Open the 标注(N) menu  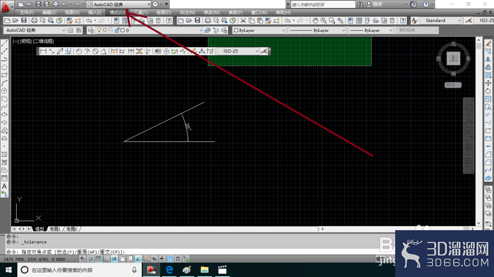pyautogui.click(x=187, y=13)
